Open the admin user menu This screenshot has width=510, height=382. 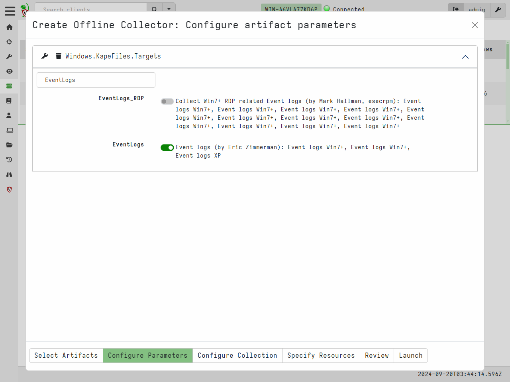coord(477,10)
